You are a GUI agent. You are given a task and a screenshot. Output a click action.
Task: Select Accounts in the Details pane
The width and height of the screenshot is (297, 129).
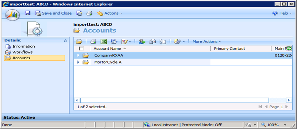click(35, 58)
